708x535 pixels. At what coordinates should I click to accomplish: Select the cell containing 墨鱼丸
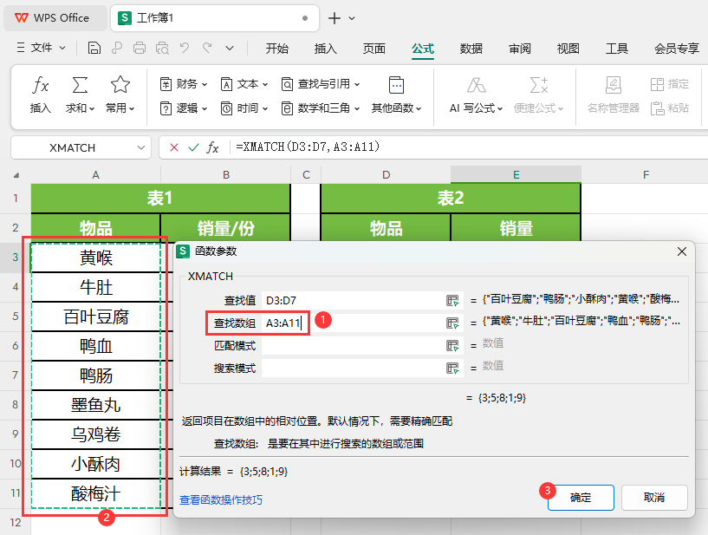coord(95,405)
